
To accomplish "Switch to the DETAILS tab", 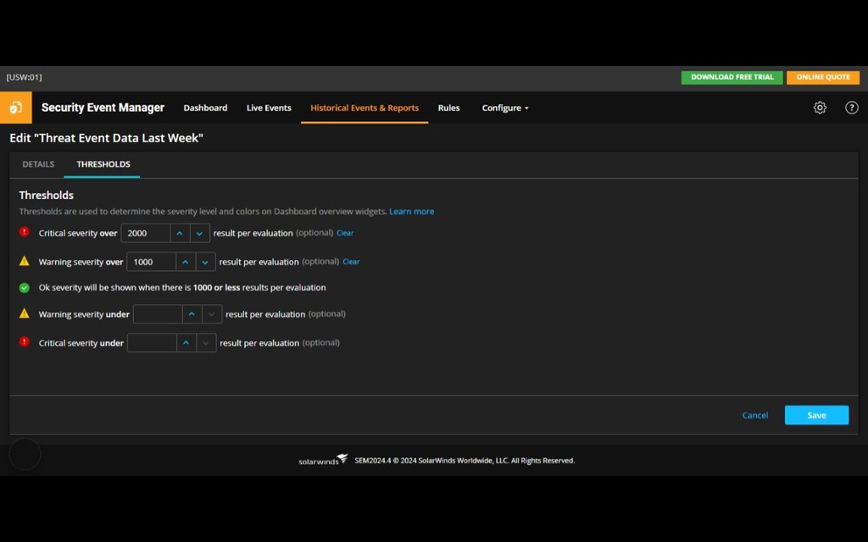I will pyautogui.click(x=37, y=163).
